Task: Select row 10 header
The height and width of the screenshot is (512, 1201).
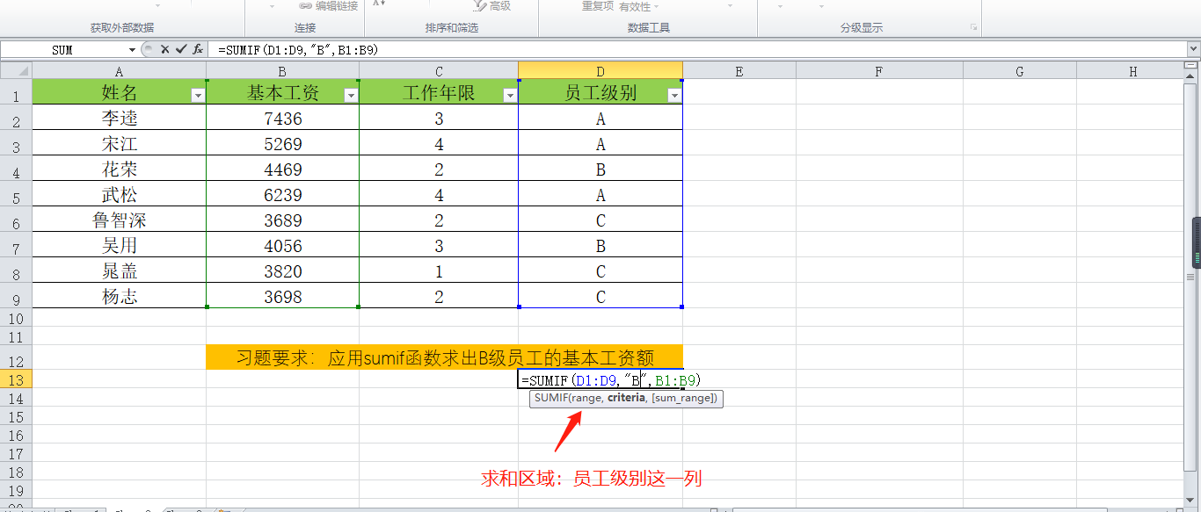Action: click(x=16, y=318)
